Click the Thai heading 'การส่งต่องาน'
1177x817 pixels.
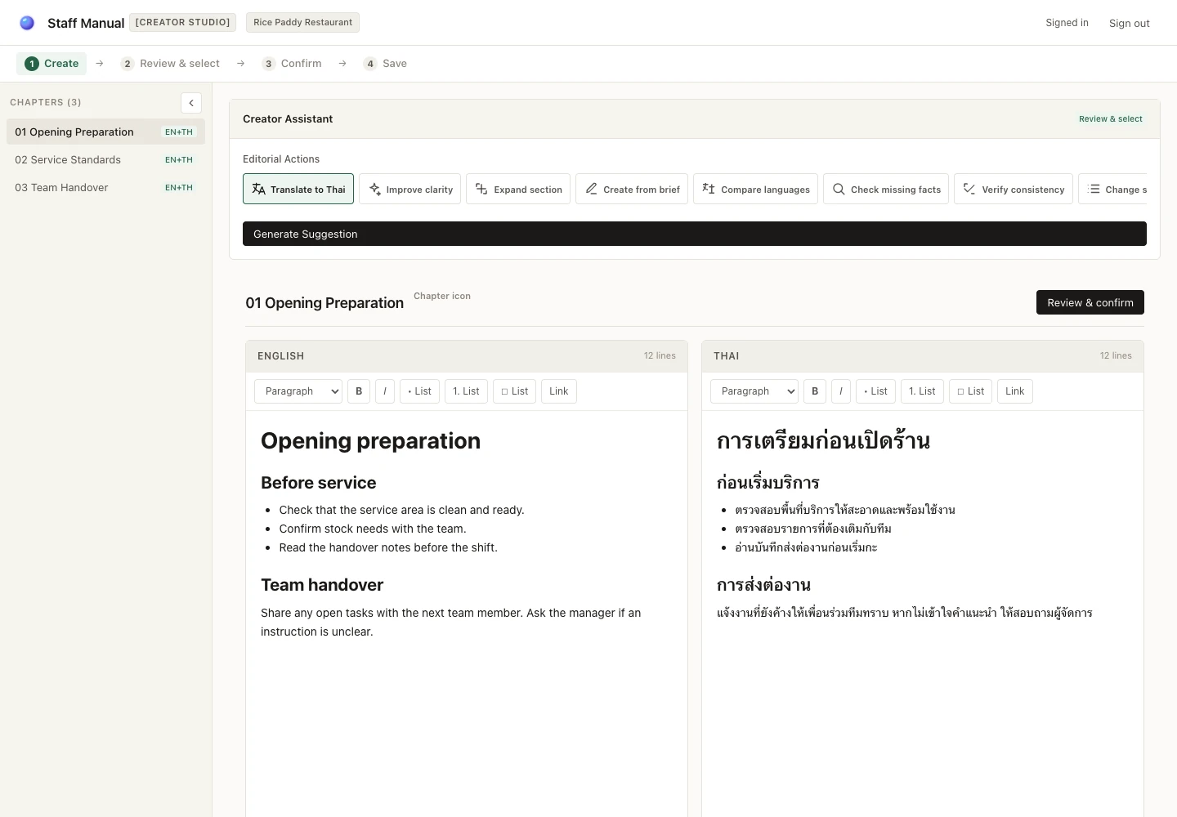pyautogui.click(x=763, y=585)
